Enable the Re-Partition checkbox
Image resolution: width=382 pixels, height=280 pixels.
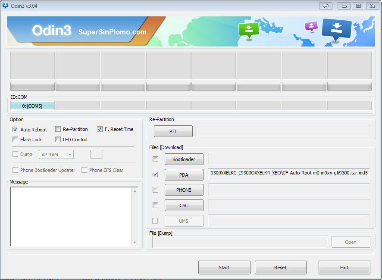[x=58, y=129]
